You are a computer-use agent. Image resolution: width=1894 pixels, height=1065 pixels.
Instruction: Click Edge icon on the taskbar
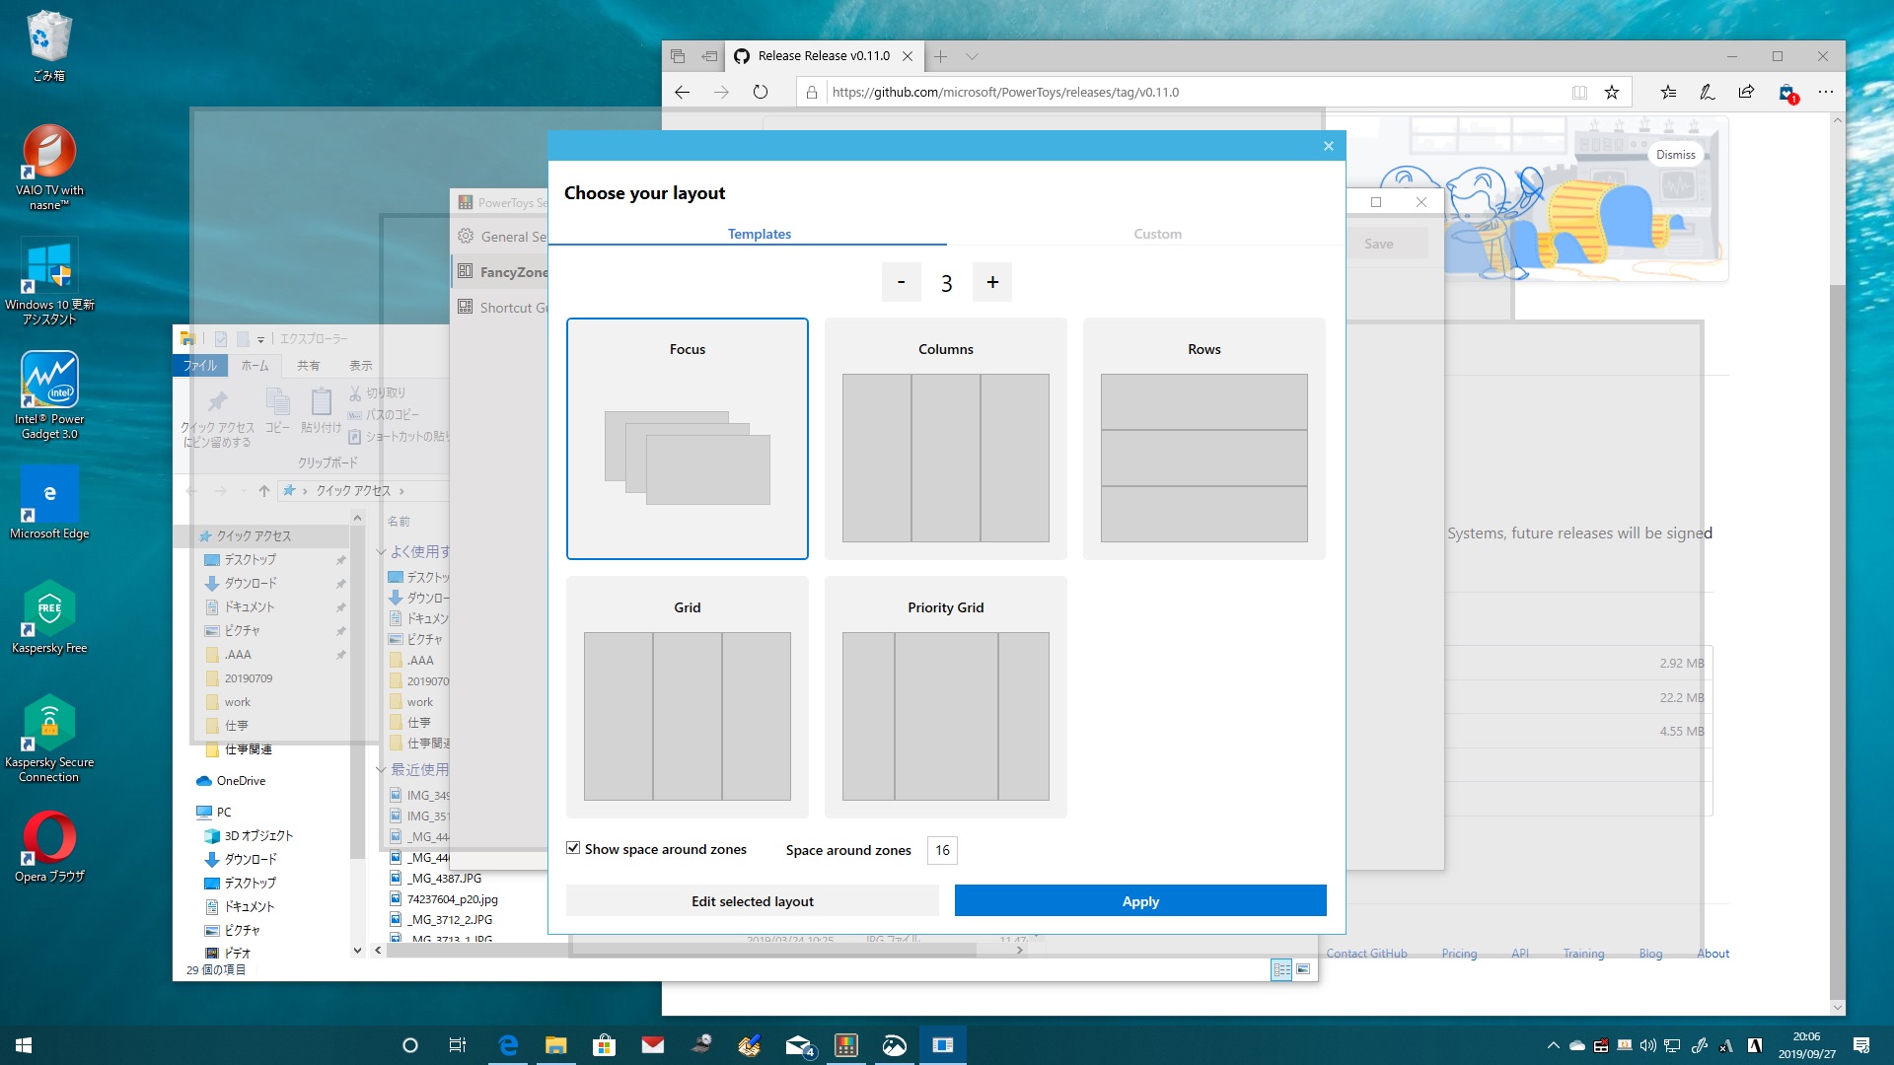[508, 1045]
